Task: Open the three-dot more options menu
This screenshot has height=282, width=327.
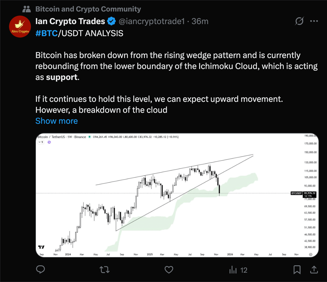Action: click(x=314, y=21)
